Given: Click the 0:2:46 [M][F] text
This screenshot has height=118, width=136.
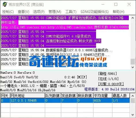Looking at the screenshot, I should [x=76, y=77].
